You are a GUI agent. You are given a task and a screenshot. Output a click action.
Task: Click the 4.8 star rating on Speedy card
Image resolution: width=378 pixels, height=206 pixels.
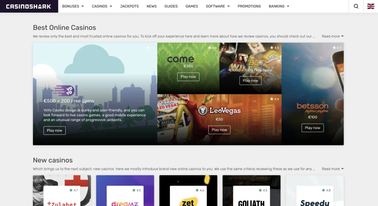(326, 190)
